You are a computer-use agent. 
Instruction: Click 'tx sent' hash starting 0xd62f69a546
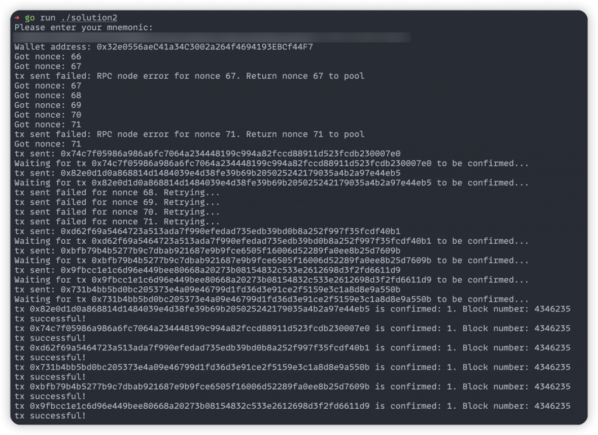click(x=231, y=231)
